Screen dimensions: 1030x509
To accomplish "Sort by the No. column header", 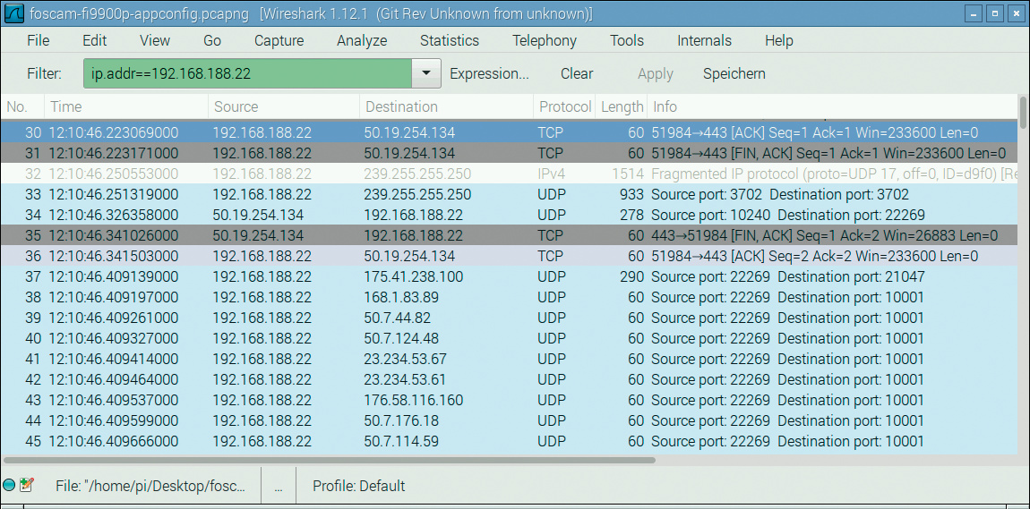I will tap(22, 106).
